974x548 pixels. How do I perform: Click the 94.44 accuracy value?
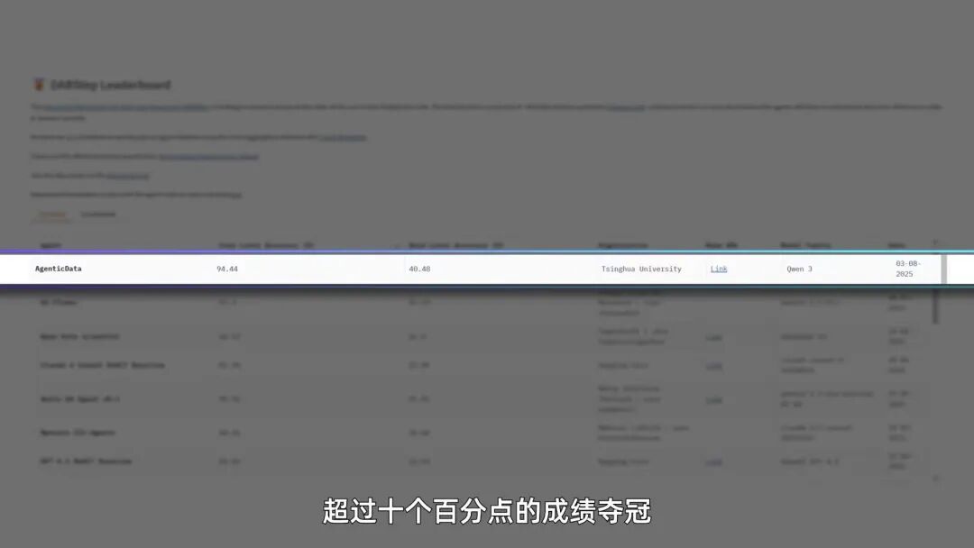click(227, 269)
